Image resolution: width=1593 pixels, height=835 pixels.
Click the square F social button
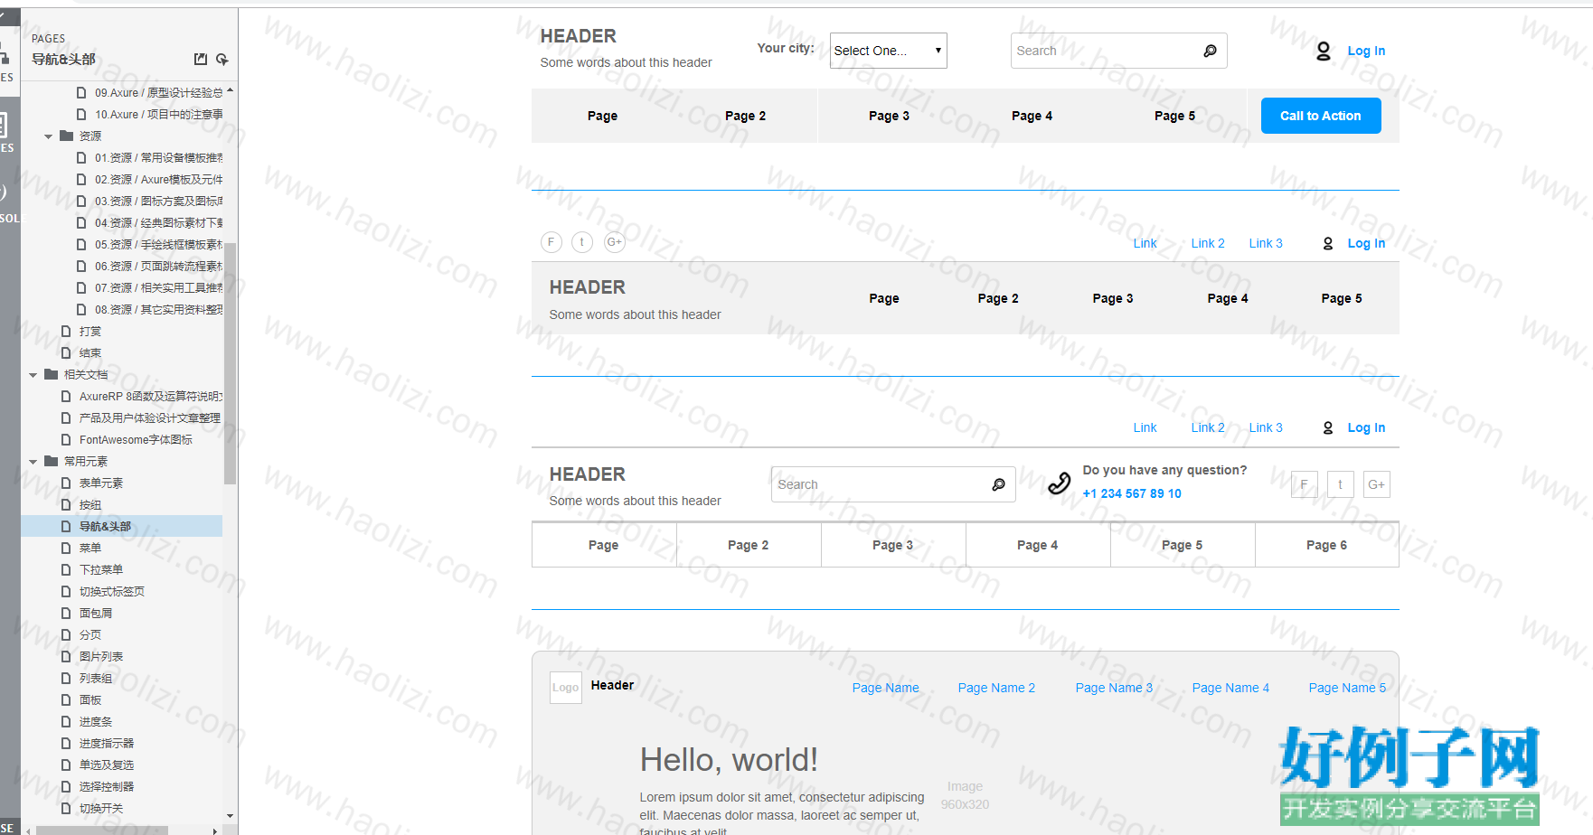point(1305,484)
